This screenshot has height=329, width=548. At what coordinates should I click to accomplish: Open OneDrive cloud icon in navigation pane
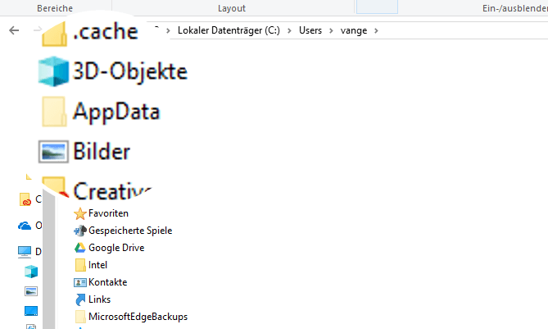(x=25, y=226)
